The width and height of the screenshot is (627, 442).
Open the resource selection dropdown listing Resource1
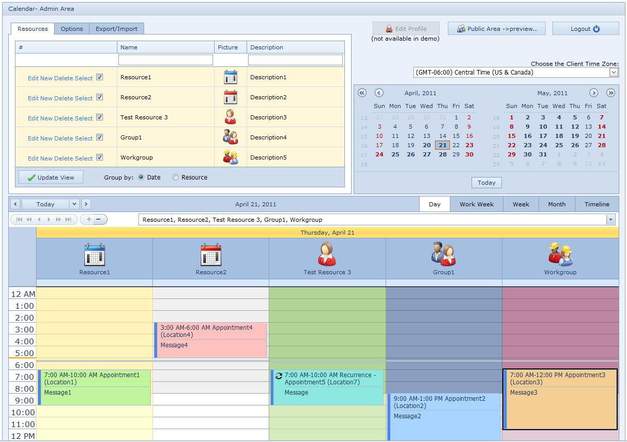[x=611, y=219]
